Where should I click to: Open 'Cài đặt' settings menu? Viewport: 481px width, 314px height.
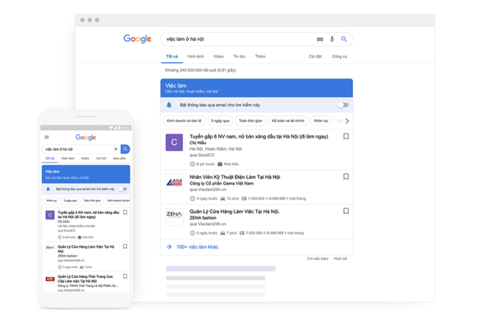(x=315, y=57)
